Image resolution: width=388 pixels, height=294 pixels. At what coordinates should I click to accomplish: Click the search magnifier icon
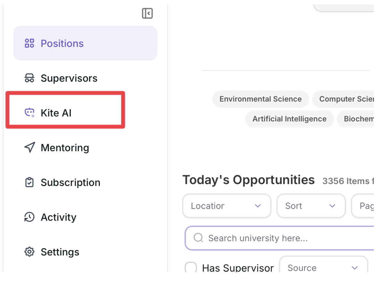(x=198, y=238)
